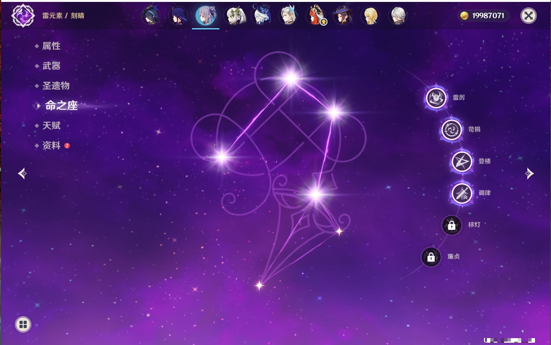Open the locked 廉贞 constellation node
Image resolution: width=551 pixels, height=345 pixels.
431,257
